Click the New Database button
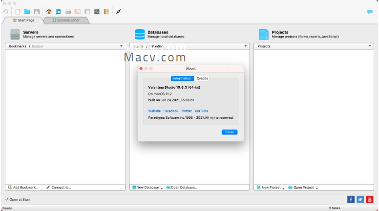The height and width of the screenshot is (211, 379). click(146, 188)
